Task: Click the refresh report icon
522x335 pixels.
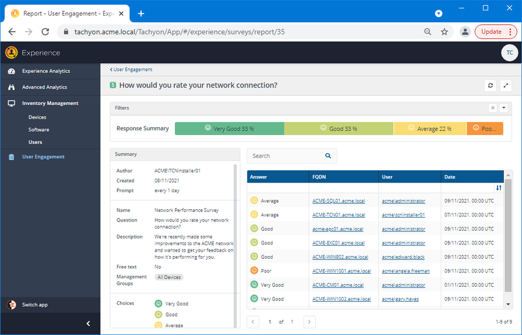Action: [491, 85]
